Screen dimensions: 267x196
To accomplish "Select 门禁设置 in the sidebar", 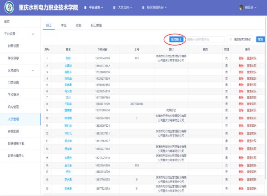I will [x=13, y=83].
